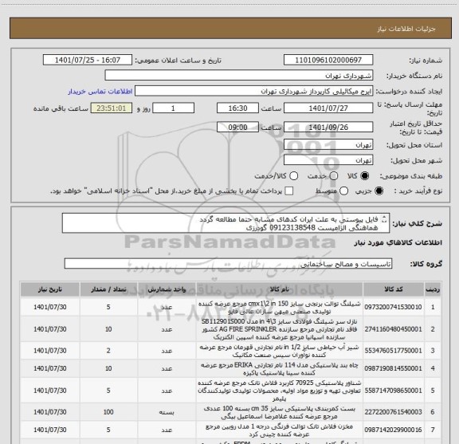This screenshot has height=444, width=459.
Task: Click the شیلنگ توالت برنجی item name
Action: (279, 307)
